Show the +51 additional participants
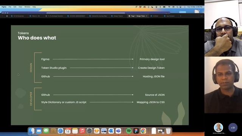 (x=233, y=128)
